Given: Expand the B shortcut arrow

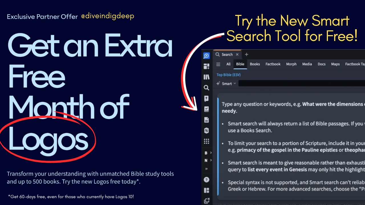Looking at the screenshot, I should [211, 153].
